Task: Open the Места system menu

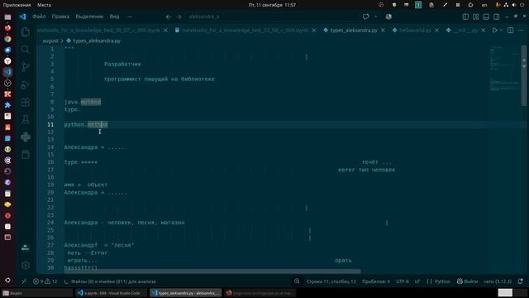Action: (44, 5)
